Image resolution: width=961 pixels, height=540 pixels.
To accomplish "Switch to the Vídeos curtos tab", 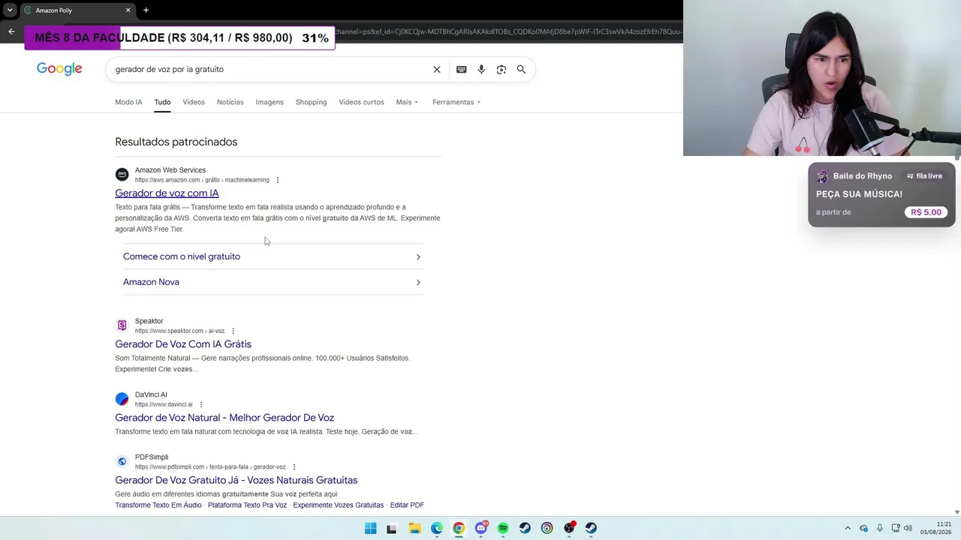I will (x=361, y=102).
